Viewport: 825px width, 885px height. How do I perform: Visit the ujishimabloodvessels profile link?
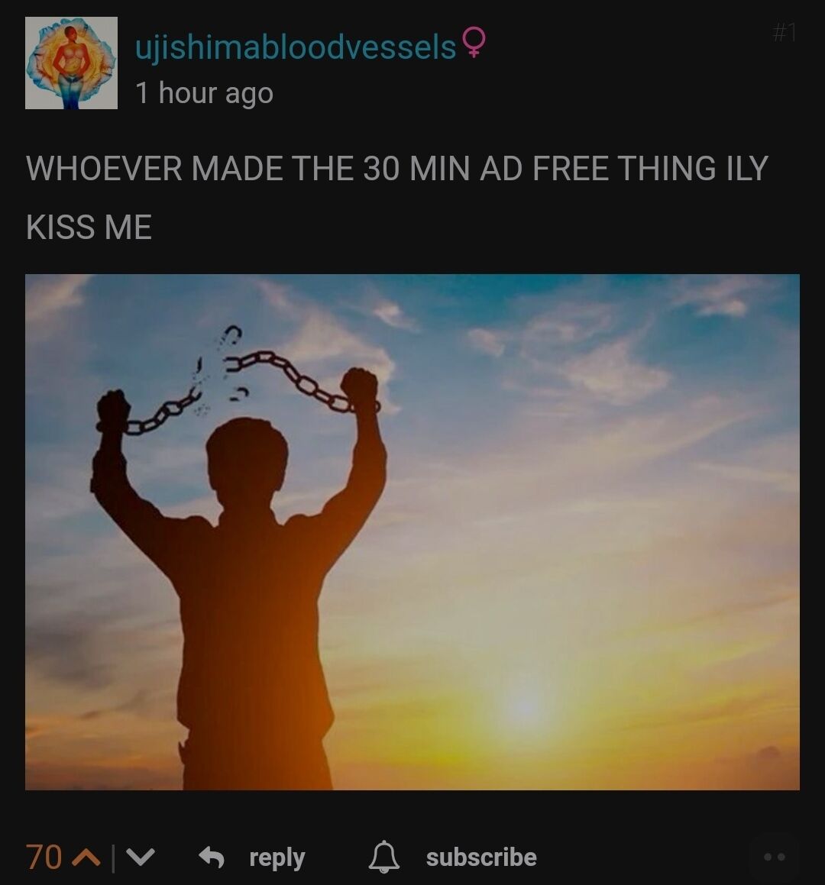click(x=296, y=47)
